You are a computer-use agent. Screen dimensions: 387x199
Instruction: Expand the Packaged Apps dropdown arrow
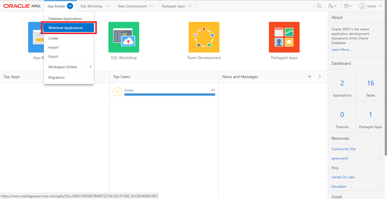point(190,6)
